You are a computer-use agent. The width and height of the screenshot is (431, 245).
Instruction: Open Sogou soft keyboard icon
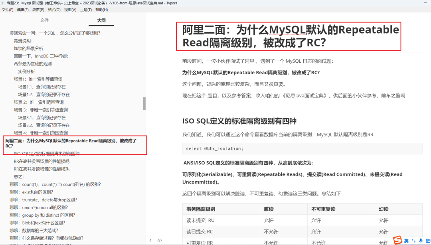pyautogui.click(x=428, y=241)
